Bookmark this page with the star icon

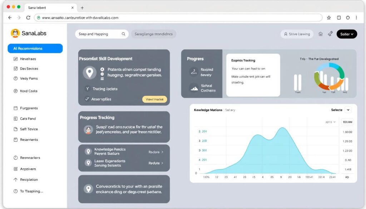(x=328, y=18)
